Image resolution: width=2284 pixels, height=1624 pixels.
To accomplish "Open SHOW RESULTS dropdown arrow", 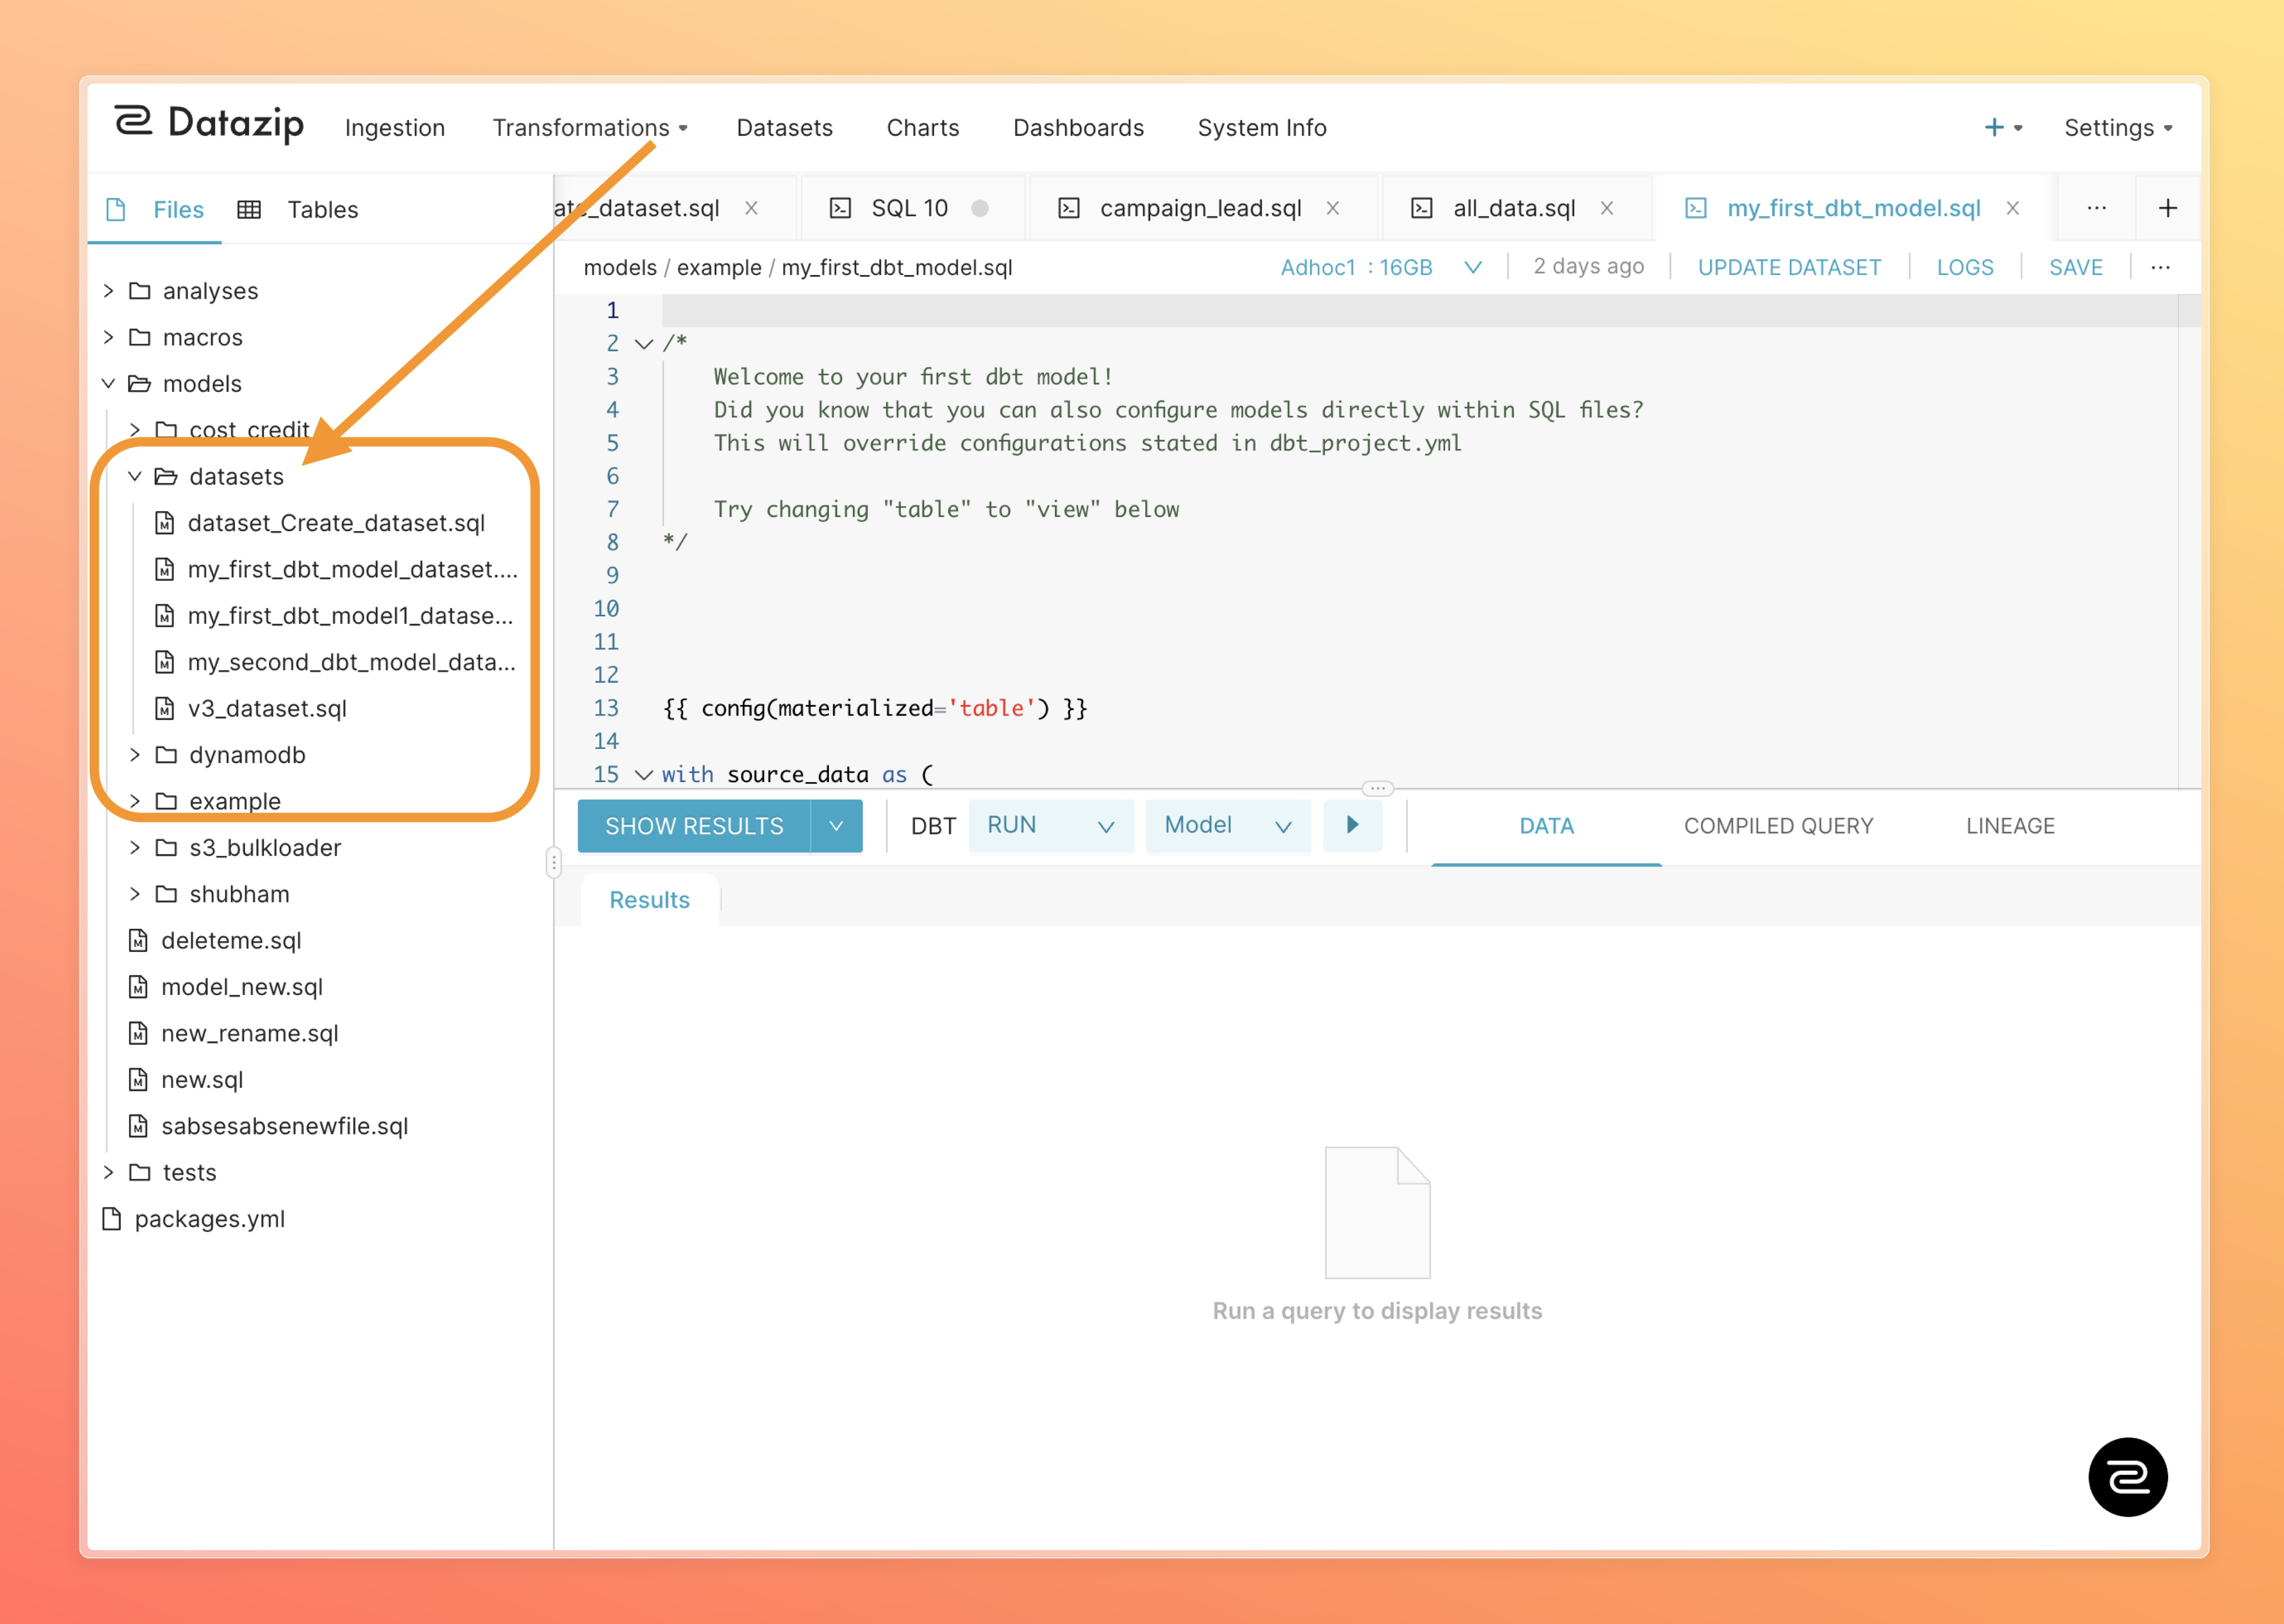I will (836, 826).
